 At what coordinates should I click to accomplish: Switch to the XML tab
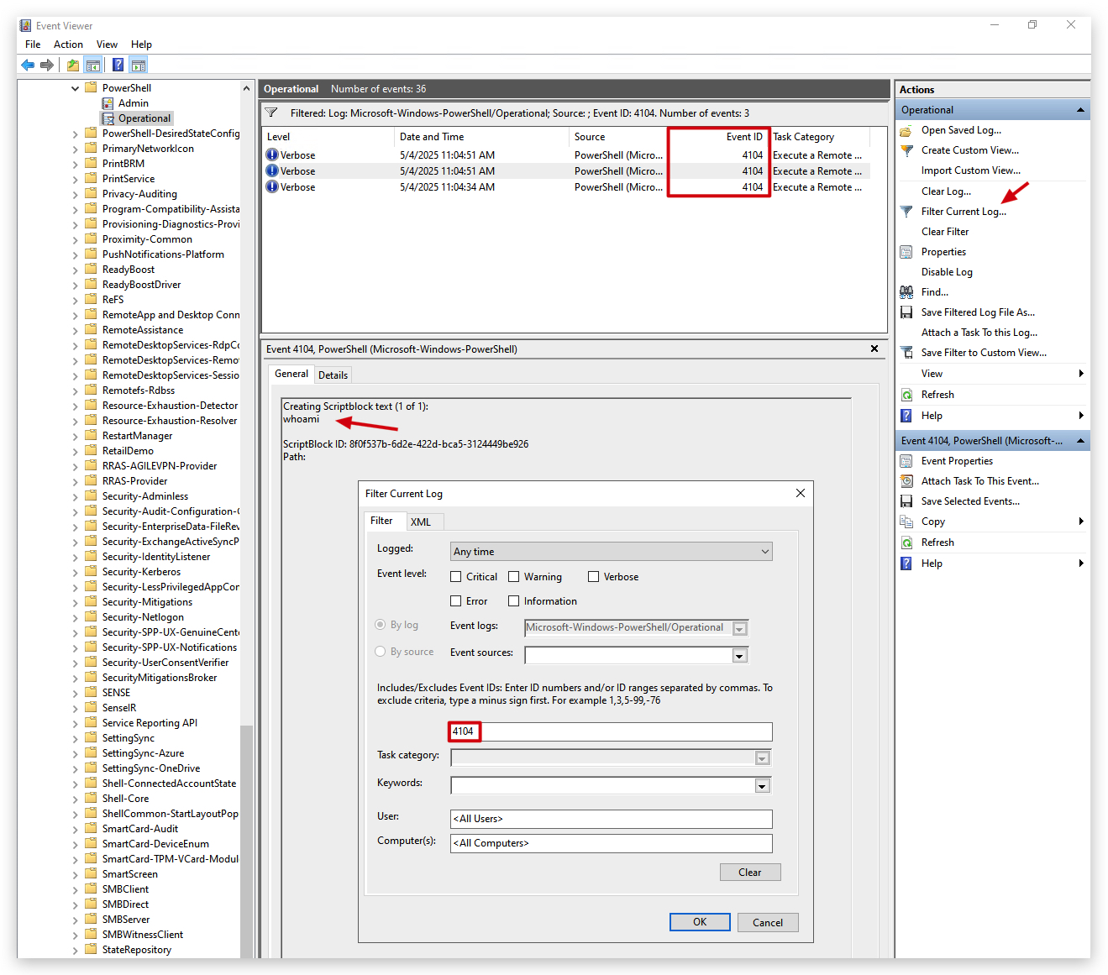(421, 522)
